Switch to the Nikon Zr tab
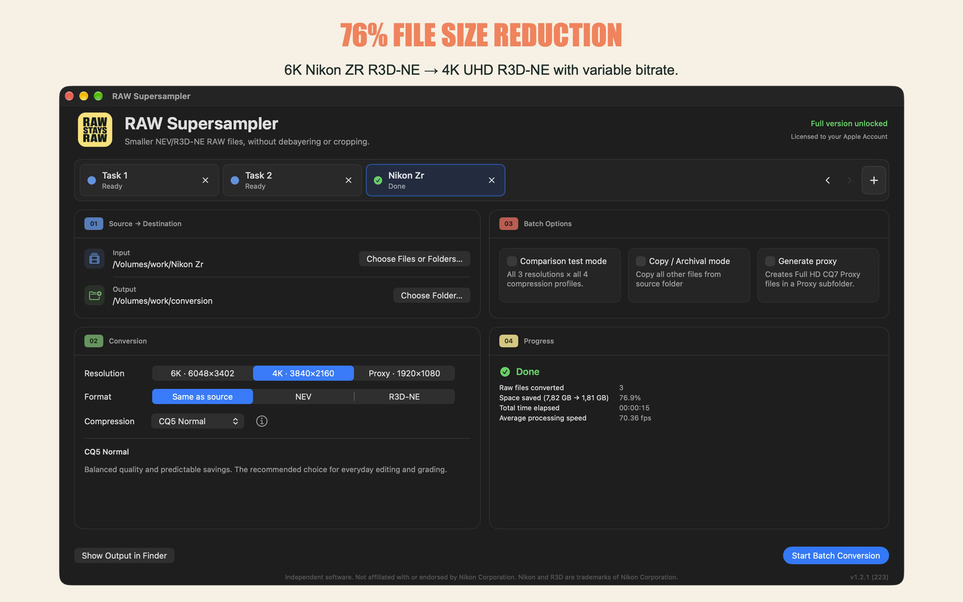 435,180
